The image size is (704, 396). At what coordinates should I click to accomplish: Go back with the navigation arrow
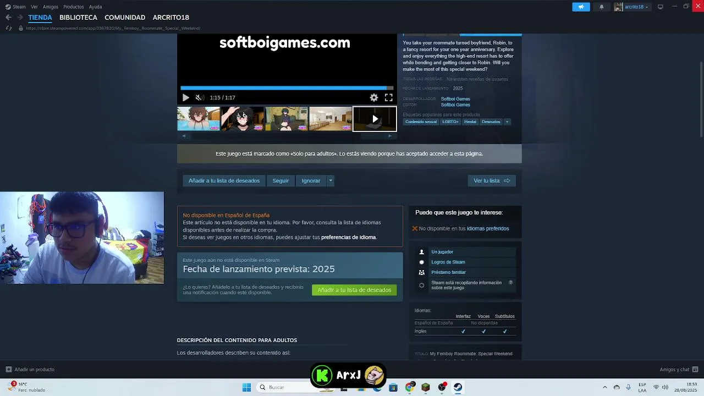8,18
